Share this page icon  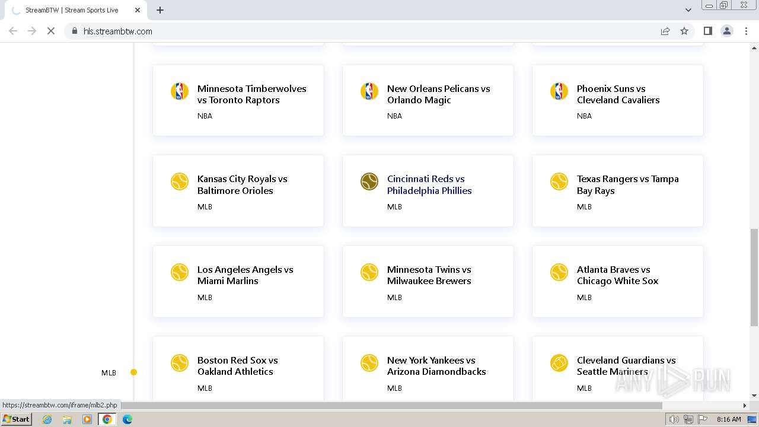pos(665,31)
